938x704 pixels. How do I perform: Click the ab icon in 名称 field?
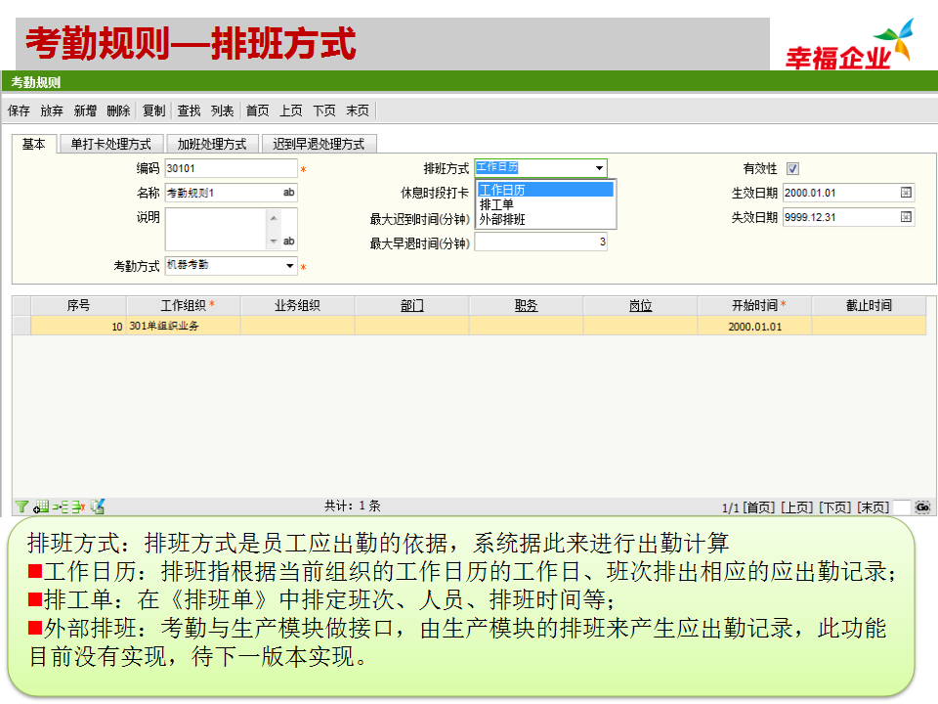tap(288, 193)
